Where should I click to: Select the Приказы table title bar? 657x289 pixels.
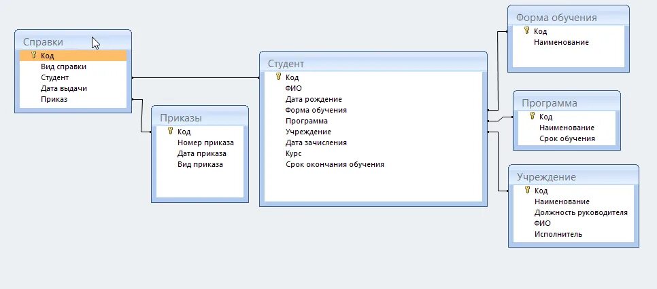click(x=200, y=117)
